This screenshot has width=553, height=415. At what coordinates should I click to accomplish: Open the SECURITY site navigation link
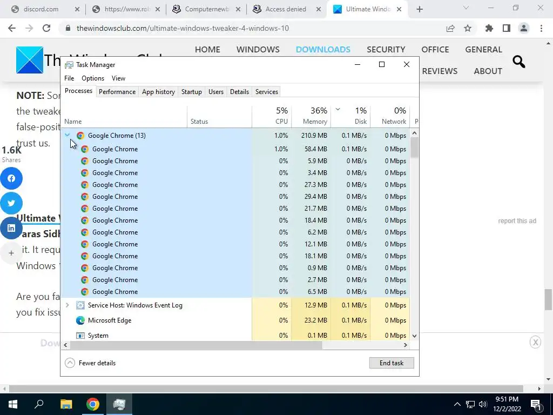point(386,49)
